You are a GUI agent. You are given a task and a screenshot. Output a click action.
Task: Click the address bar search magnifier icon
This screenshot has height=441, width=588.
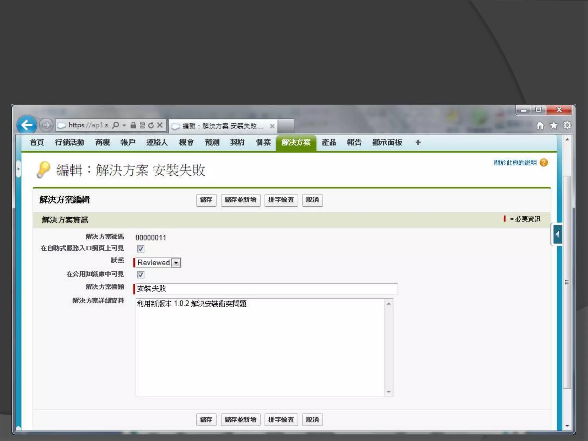[x=116, y=125]
